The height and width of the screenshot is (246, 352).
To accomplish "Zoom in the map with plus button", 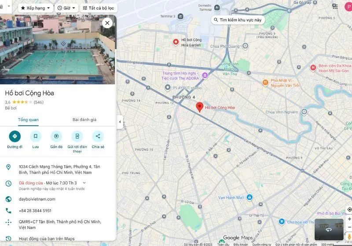I will [x=349, y=219].
